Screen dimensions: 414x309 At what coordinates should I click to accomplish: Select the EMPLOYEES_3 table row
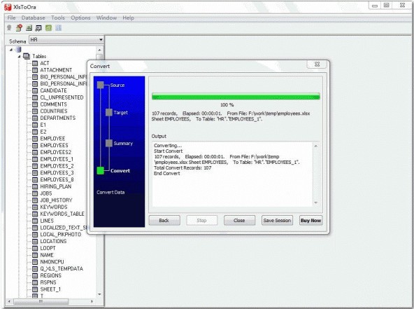(57, 173)
